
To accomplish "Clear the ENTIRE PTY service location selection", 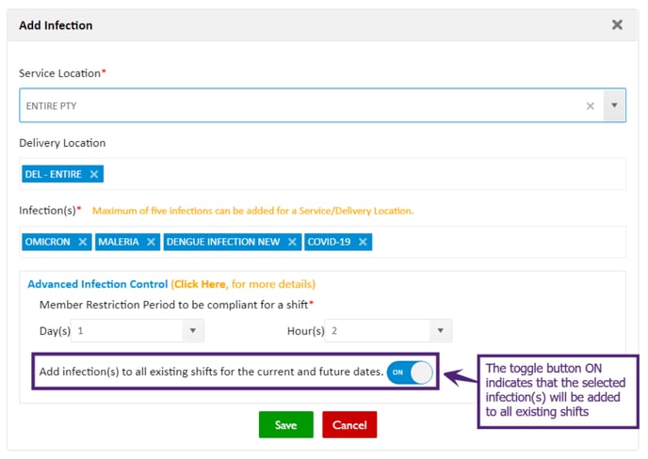I will [x=591, y=106].
